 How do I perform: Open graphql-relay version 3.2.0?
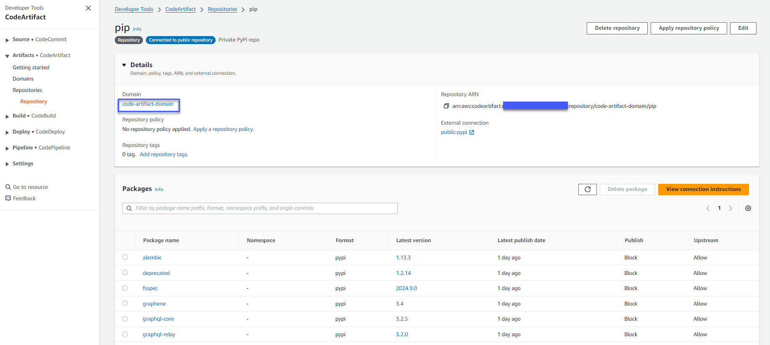pyautogui.click(x=402, y=335)
